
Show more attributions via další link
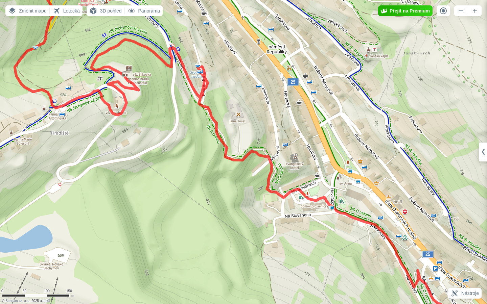pos(46,301)
